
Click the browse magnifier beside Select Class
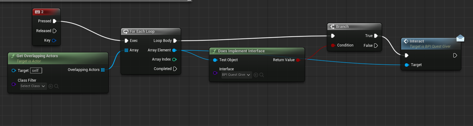(57, 86)
